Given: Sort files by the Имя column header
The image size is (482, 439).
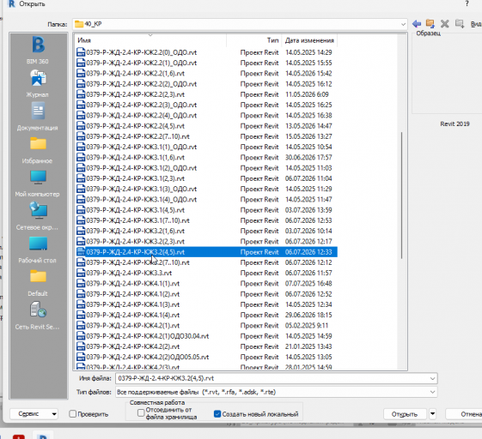Looking at the screenshot, I should click(150, 40).
